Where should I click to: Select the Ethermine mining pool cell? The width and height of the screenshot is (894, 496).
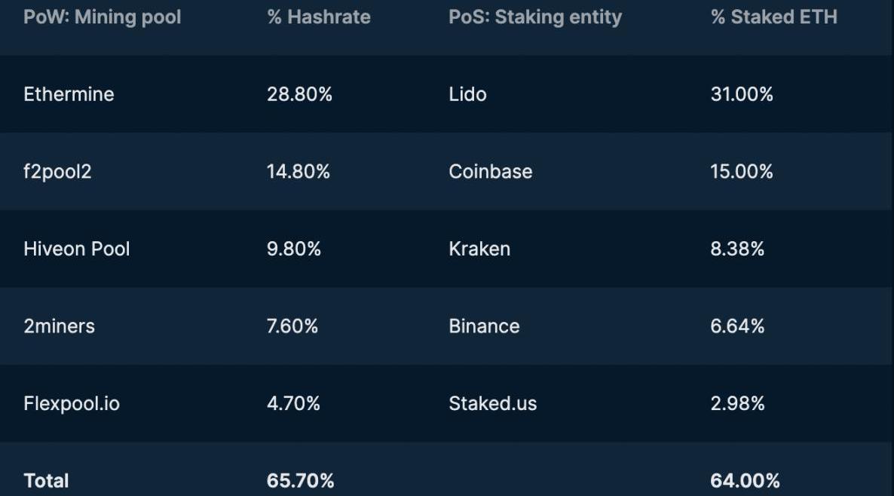click(x=69, y=94)
